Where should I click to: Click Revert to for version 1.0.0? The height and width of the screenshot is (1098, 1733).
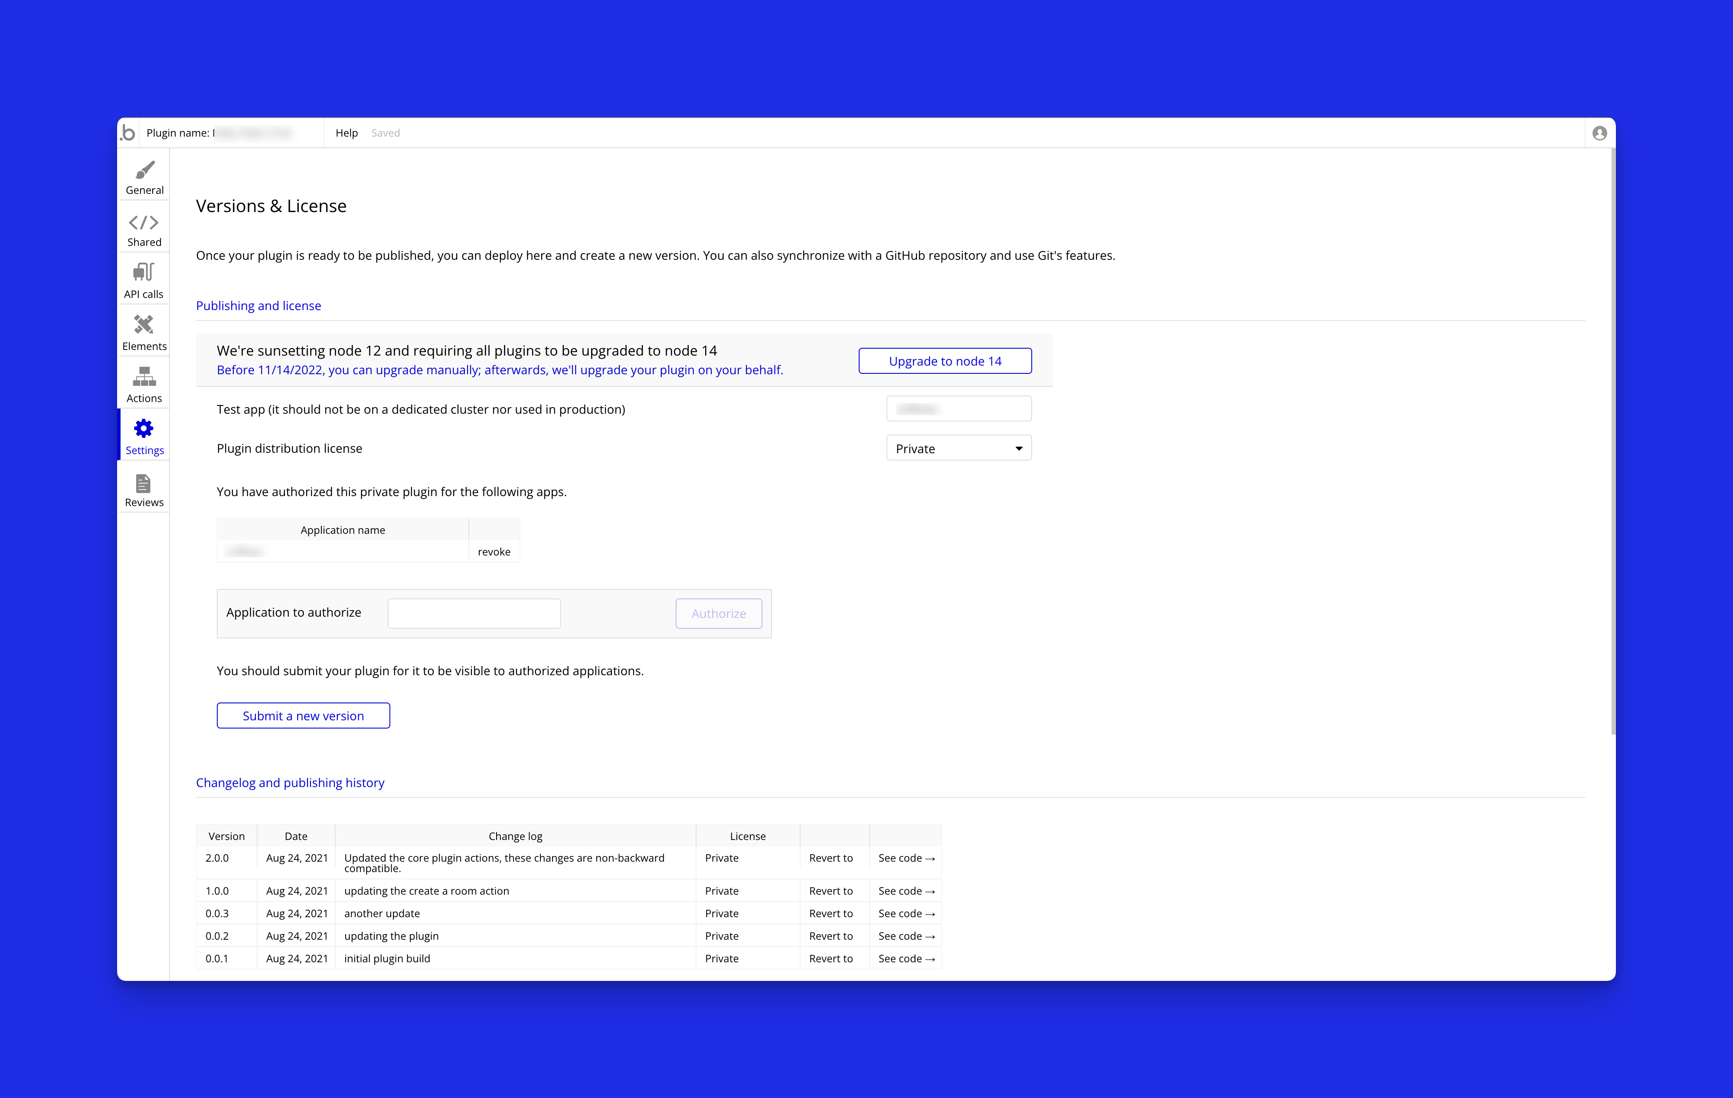click(x=831, y=891)
